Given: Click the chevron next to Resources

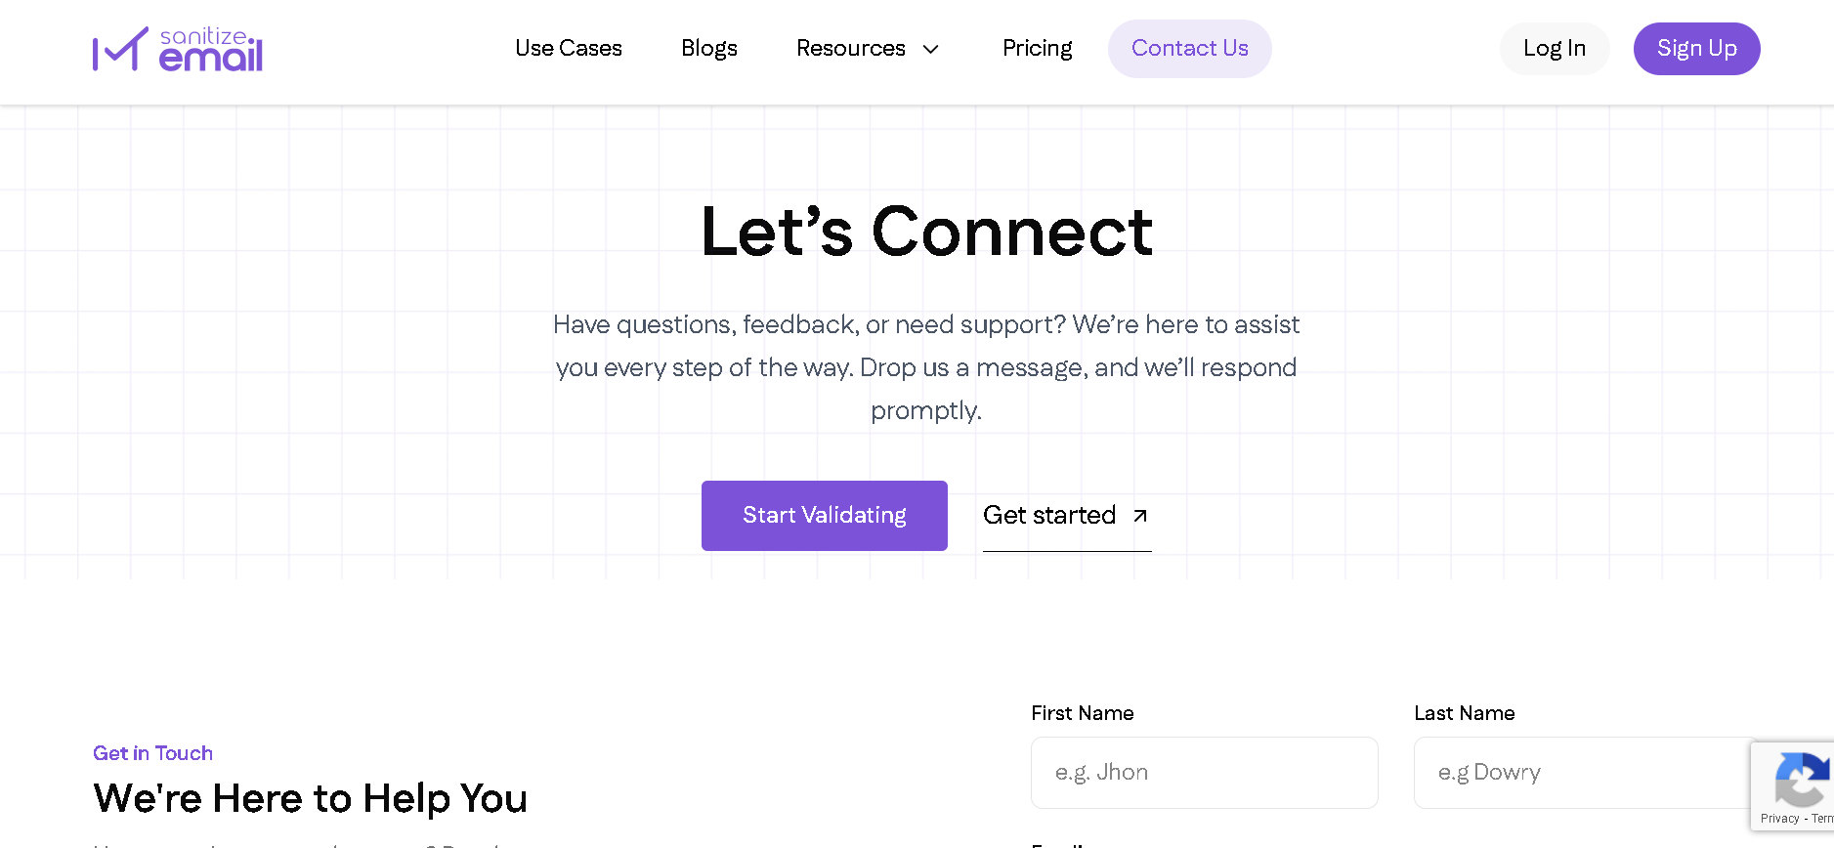Looking at the screenshot, I should pyautogui.click(x=931, y=50).
